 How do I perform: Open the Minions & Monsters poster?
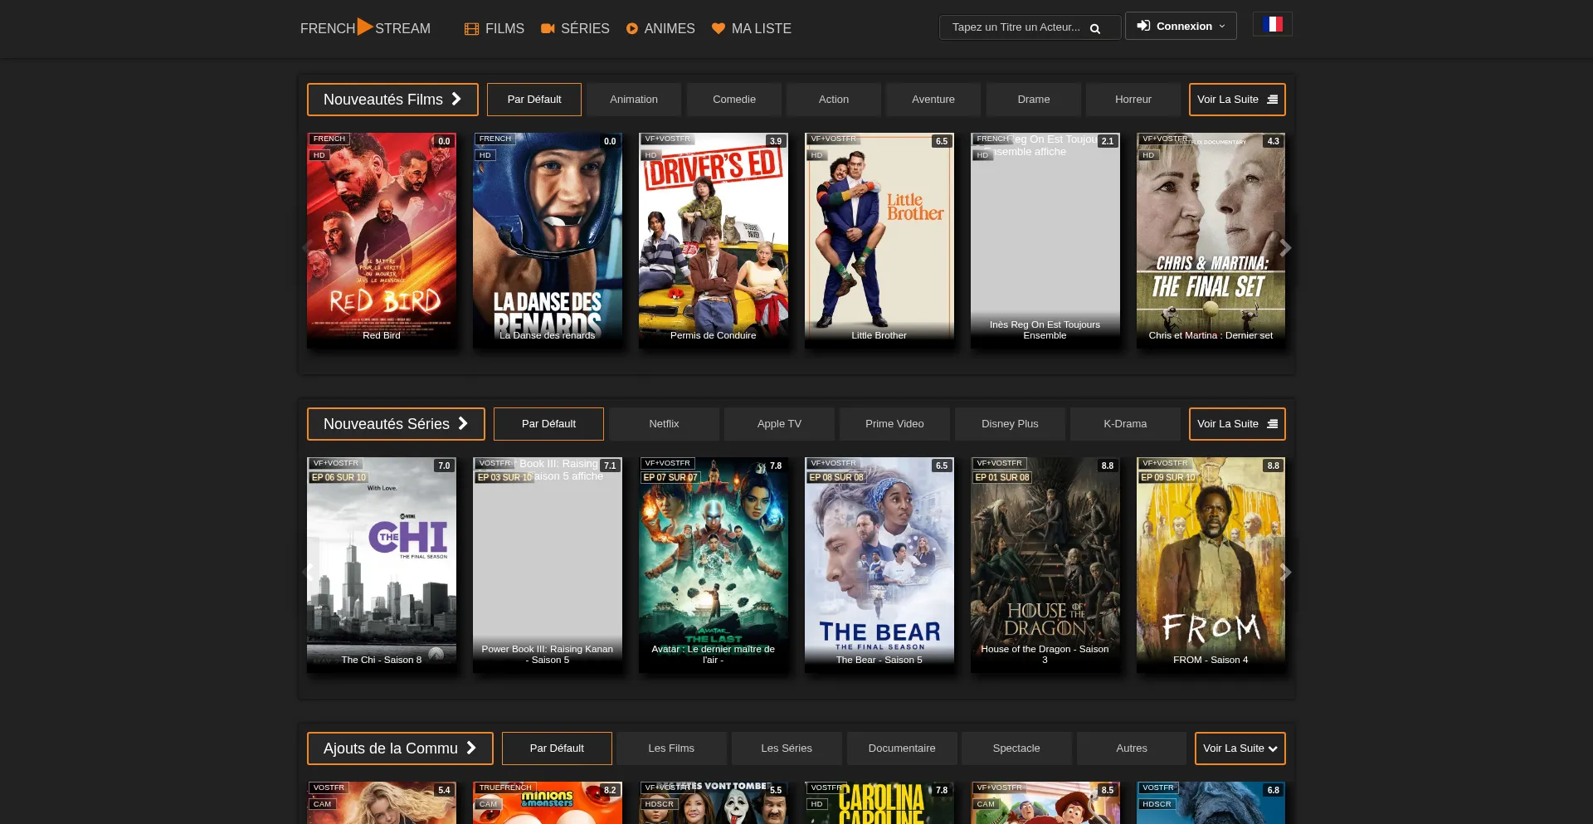(x=548, y=802)
